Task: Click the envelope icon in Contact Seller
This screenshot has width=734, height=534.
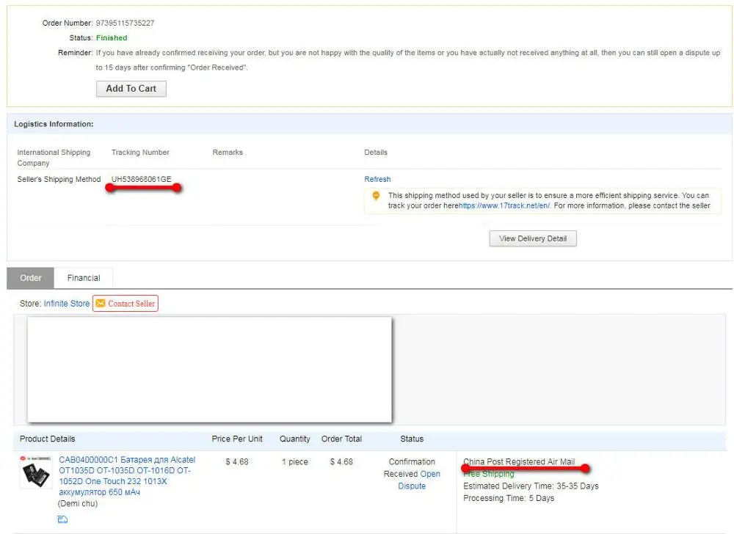Action: coord(100,304)
